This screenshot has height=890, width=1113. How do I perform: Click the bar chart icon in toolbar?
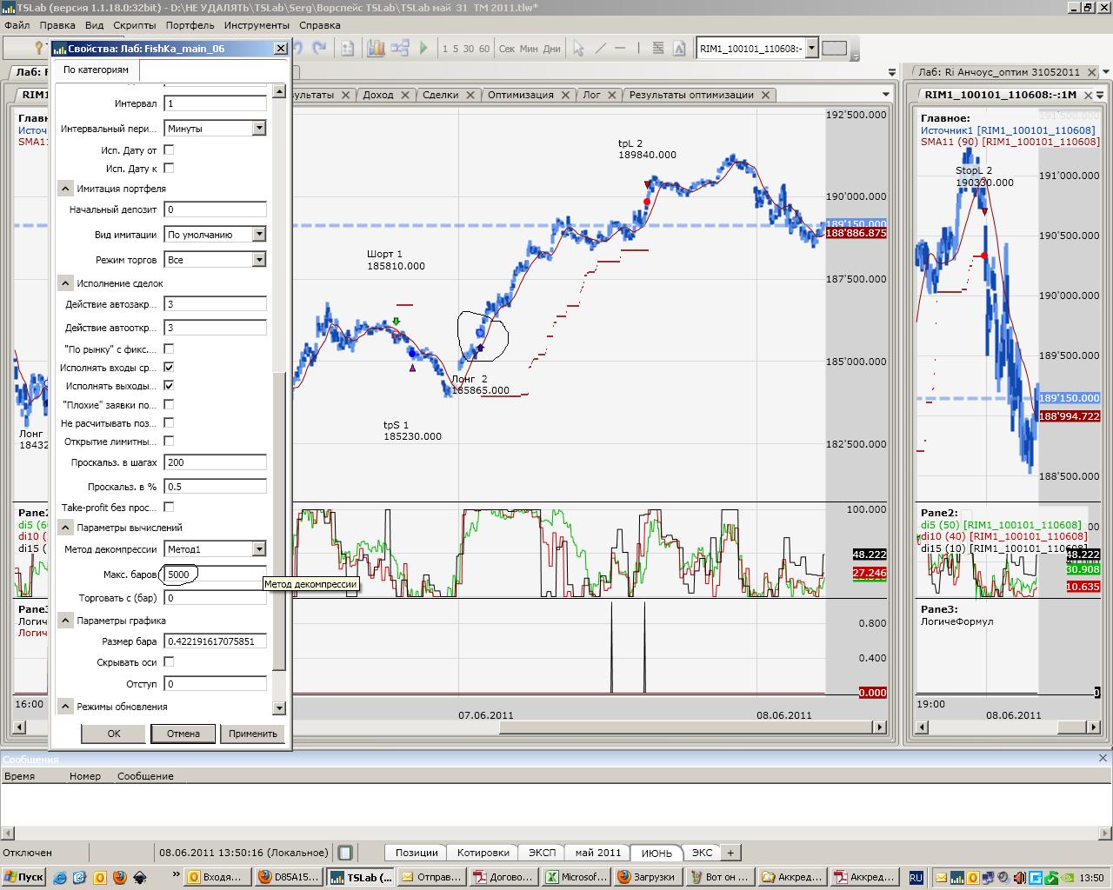coord(376,49)
